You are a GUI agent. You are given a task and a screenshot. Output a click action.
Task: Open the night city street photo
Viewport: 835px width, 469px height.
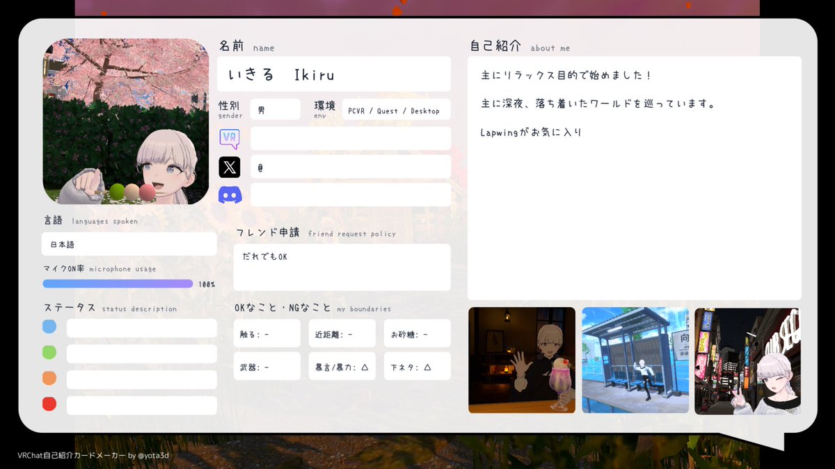pos(747,361)
